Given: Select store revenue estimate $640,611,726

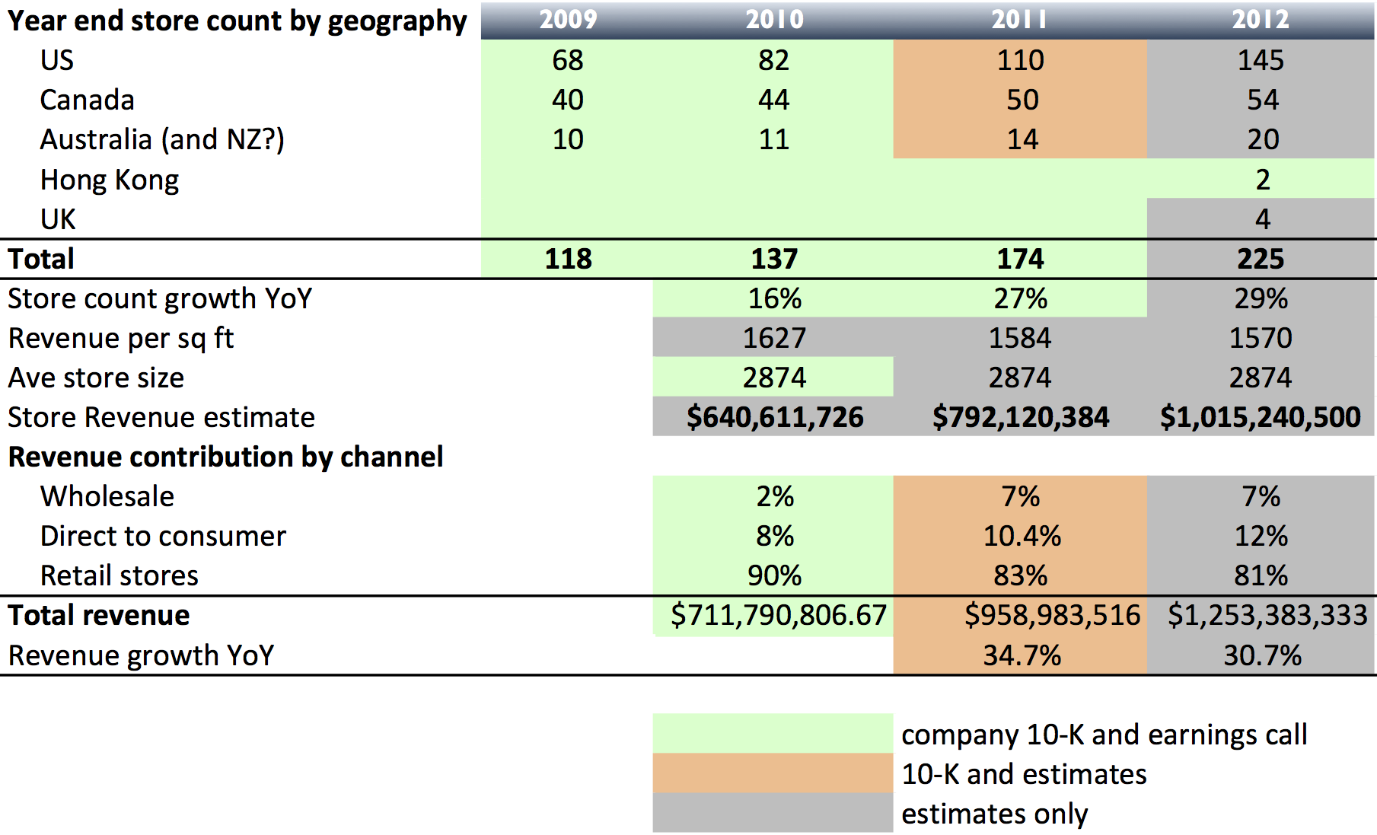Looking at the screenshot, I should 775,417.
